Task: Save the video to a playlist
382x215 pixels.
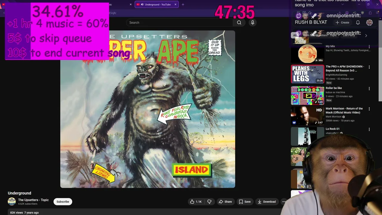Action: (245, 202)
